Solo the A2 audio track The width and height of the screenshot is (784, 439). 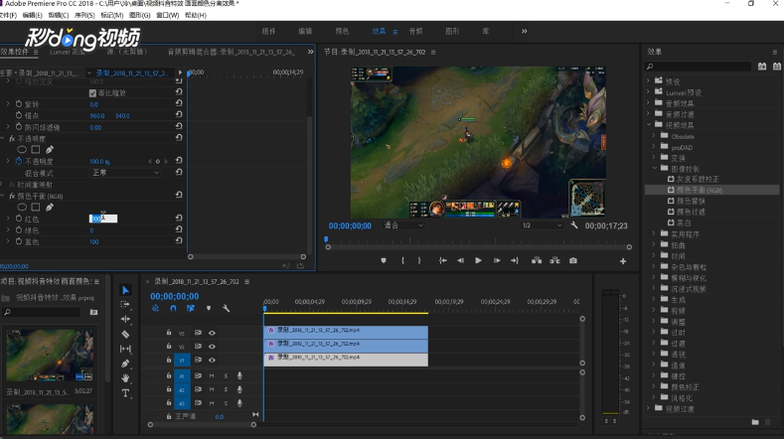[226, 389]
